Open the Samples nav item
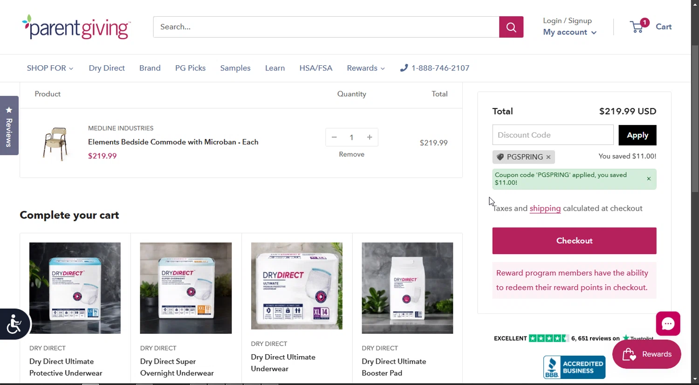The height and width of the screenshot is (385, 699). [x=235, y=68]
